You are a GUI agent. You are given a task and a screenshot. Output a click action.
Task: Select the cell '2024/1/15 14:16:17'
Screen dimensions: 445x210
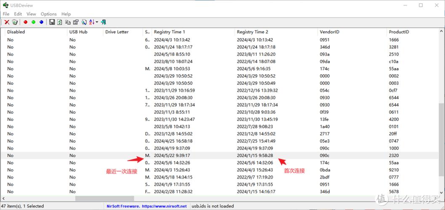[x=256, y=192]
